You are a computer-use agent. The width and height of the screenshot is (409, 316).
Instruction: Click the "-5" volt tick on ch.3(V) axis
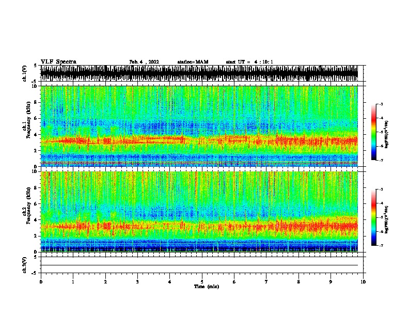pyautogui.click(x=34, y=273)
